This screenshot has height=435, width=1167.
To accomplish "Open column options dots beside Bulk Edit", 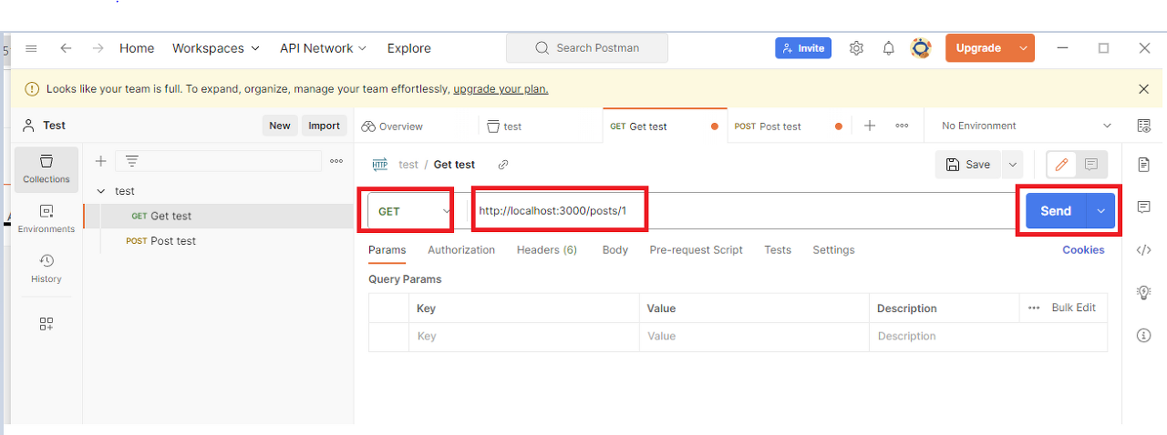I will (x=1034, y=308).
